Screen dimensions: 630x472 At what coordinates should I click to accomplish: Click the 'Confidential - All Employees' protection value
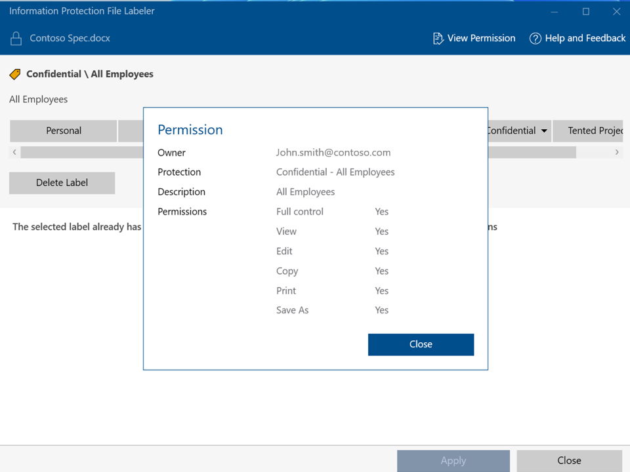point(335,172)
